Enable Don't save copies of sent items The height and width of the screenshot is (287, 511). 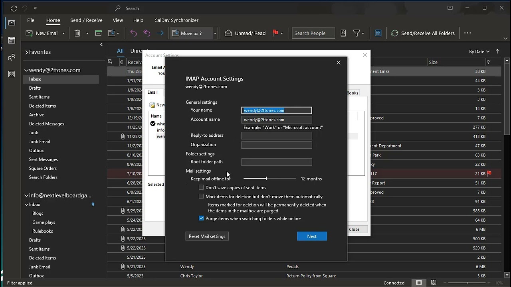click(x=201, y=187)
